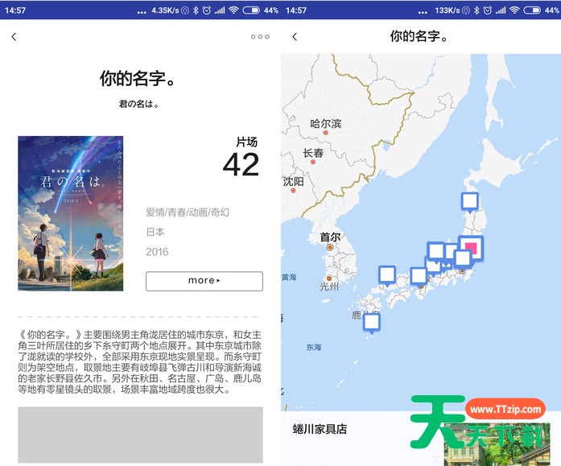The image size is (561, 466).
Task: Select the map marker near Kagoshima
Action: click(x=371, y=322)
